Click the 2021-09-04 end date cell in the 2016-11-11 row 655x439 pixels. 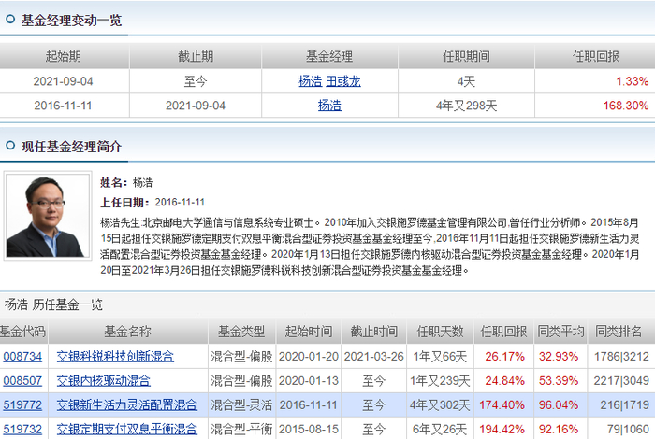tap(195, 106)
